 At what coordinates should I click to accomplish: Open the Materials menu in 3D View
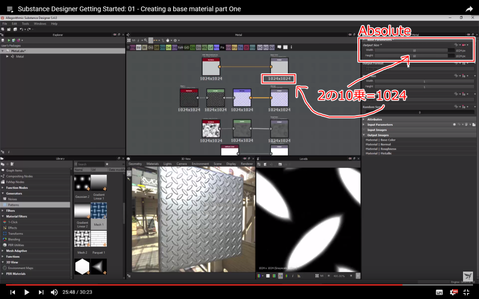[153, 164]
